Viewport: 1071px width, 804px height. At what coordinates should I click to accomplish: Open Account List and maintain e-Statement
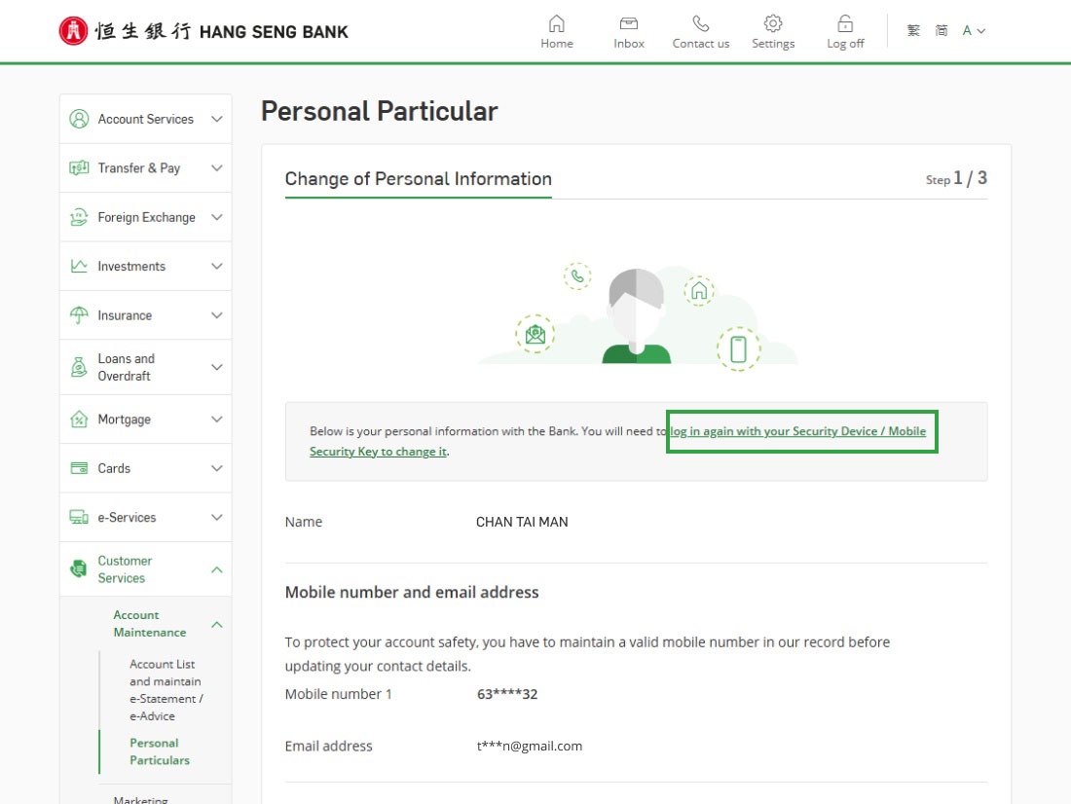[166, 690]
